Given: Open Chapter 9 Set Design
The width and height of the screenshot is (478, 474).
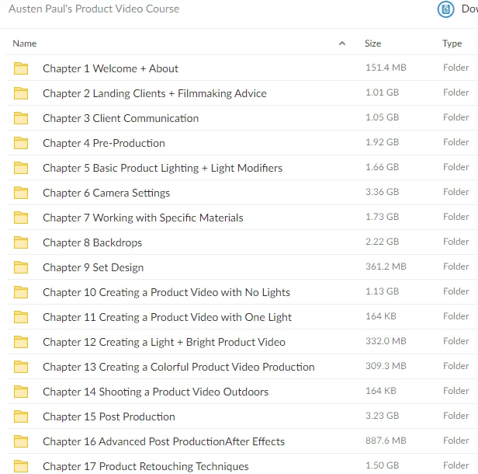Looking at the screenshot, I should [x=93, y=267].
